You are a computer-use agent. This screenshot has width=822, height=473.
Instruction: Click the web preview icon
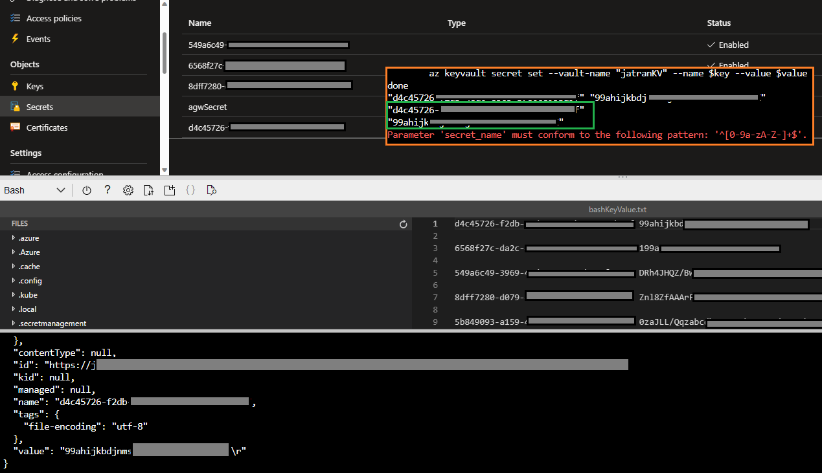pyautogui.click(x=211, y=190)
